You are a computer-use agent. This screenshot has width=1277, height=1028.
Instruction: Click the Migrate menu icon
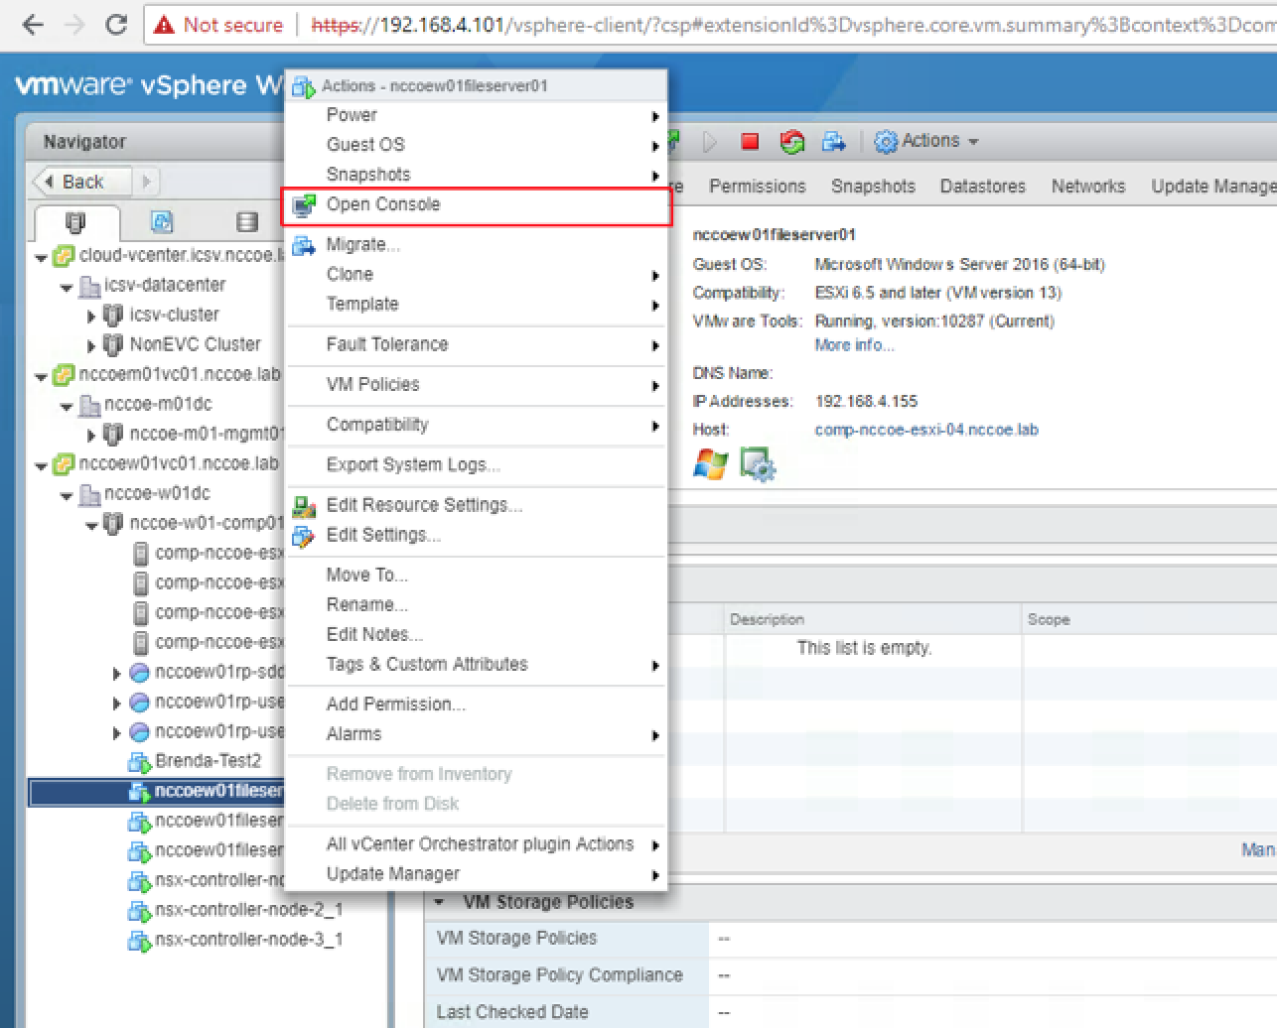pos(304,245)
